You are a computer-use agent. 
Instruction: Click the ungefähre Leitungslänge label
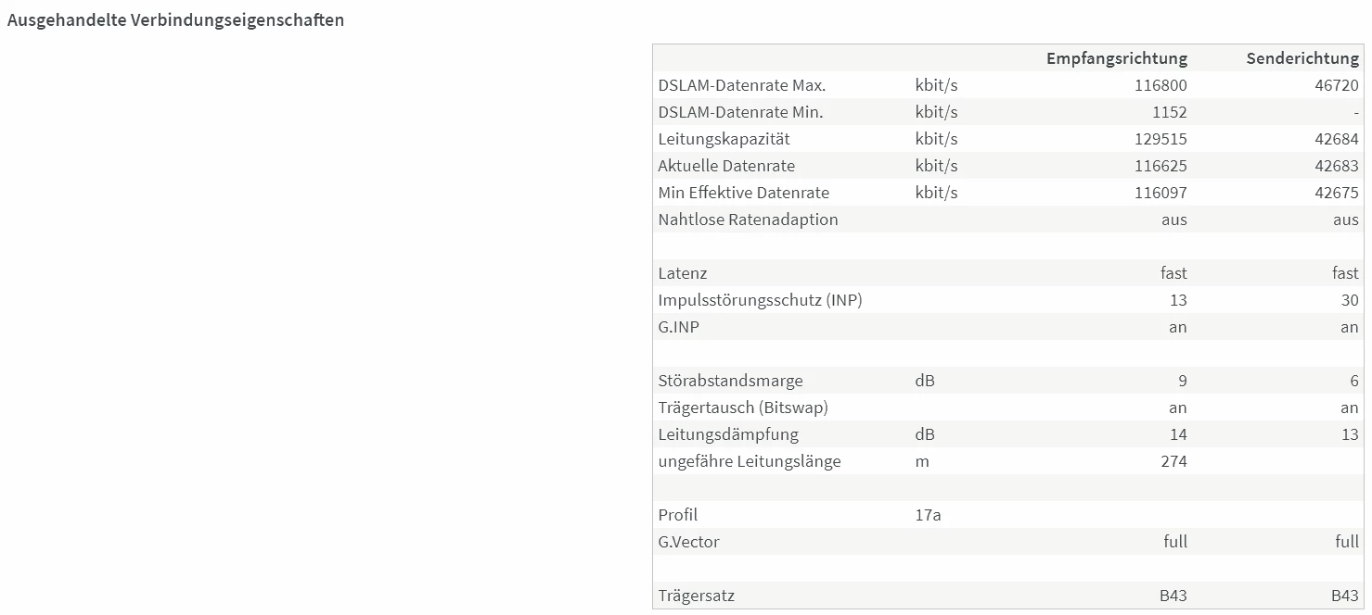[x=749, y=461]
